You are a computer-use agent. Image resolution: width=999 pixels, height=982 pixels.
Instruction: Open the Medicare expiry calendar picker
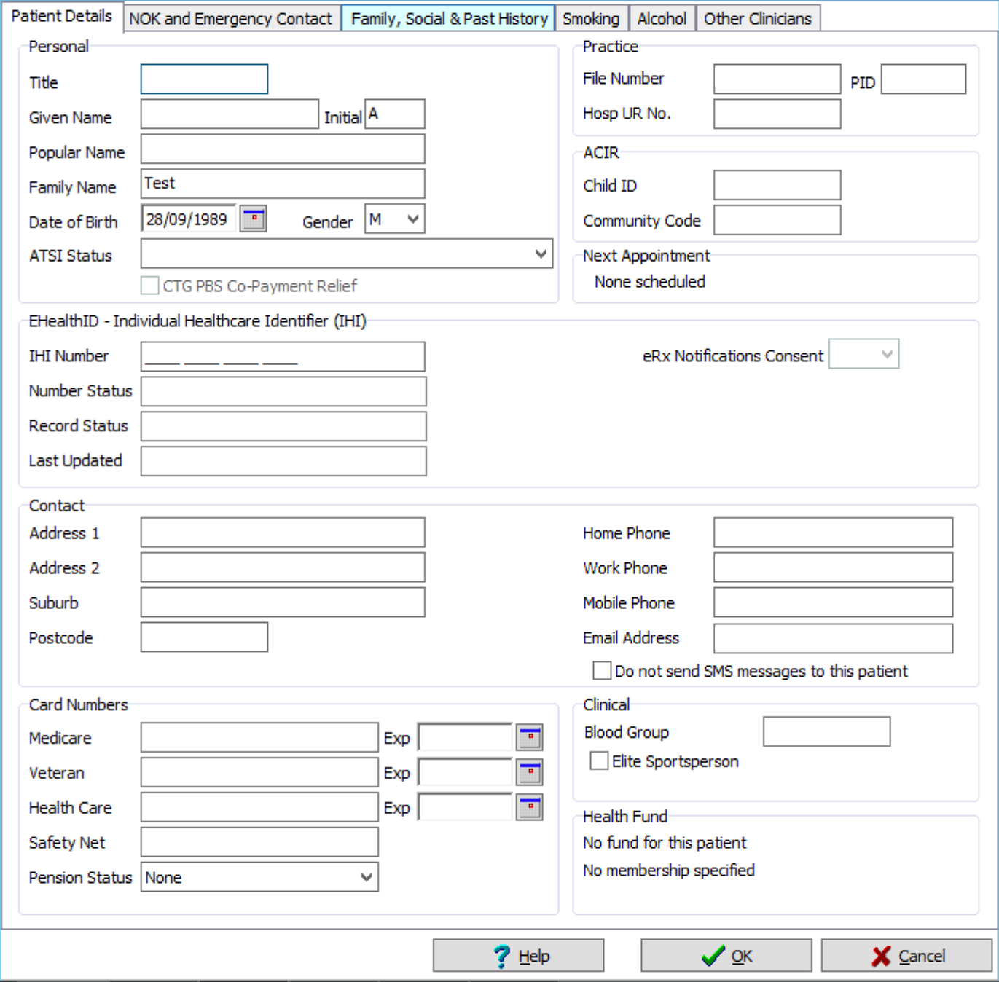coord(529,737)
